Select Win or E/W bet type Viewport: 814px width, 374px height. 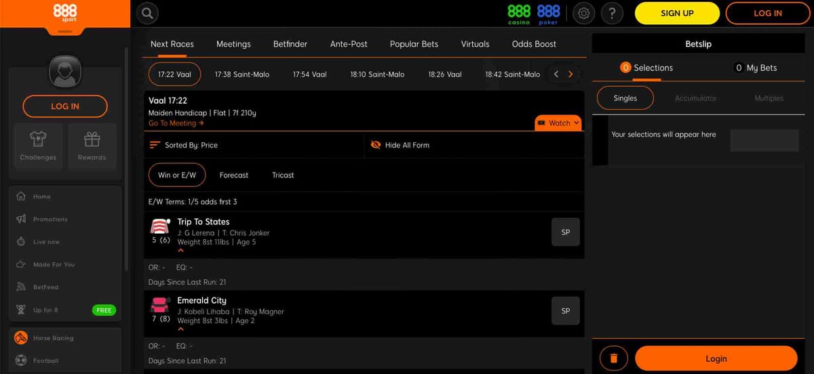177,175
